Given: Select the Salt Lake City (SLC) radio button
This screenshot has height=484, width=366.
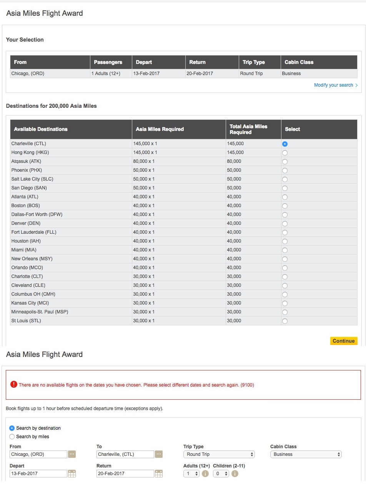Looking at the screenshot, I should coord(285,179).
